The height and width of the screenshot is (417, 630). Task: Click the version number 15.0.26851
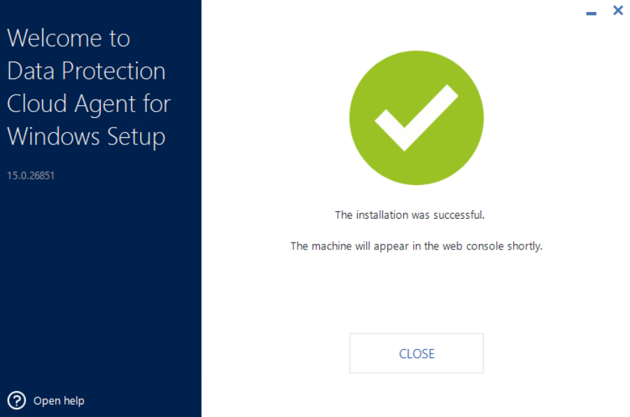[31, 175]
